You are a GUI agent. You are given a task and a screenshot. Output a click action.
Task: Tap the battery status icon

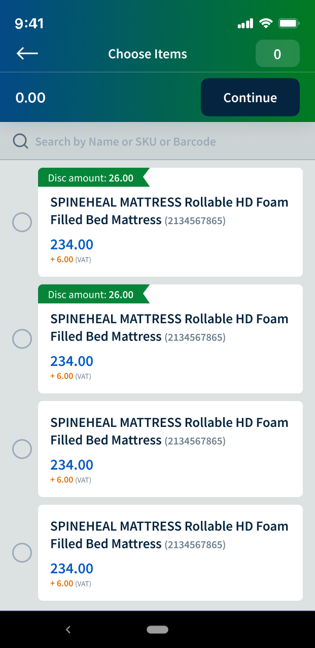289,23
